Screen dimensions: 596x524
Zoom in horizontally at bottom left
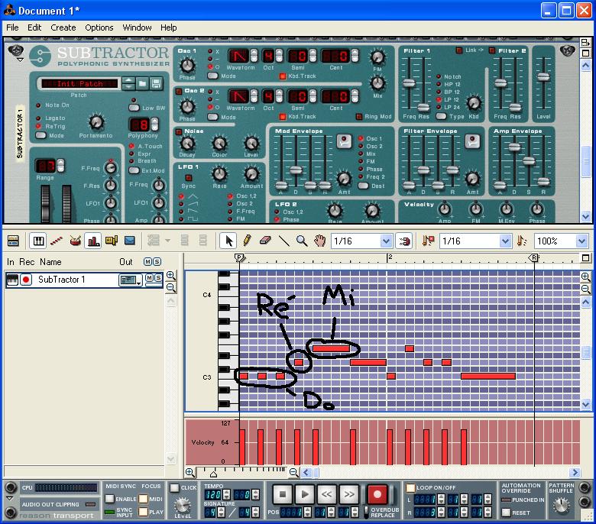[189, 472]
